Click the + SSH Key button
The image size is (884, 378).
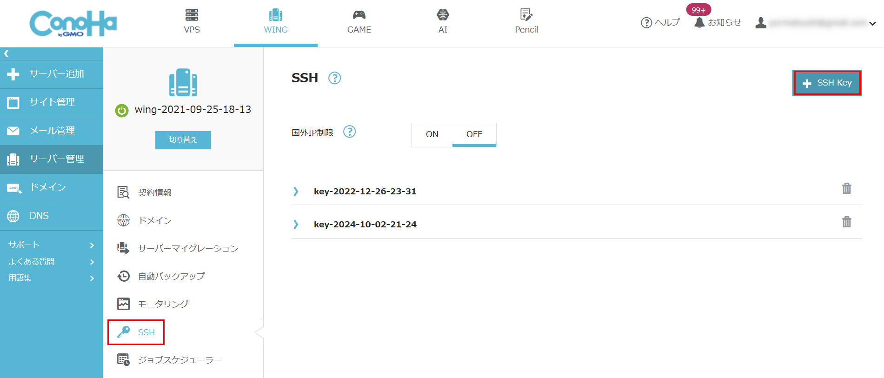point(827,83)
